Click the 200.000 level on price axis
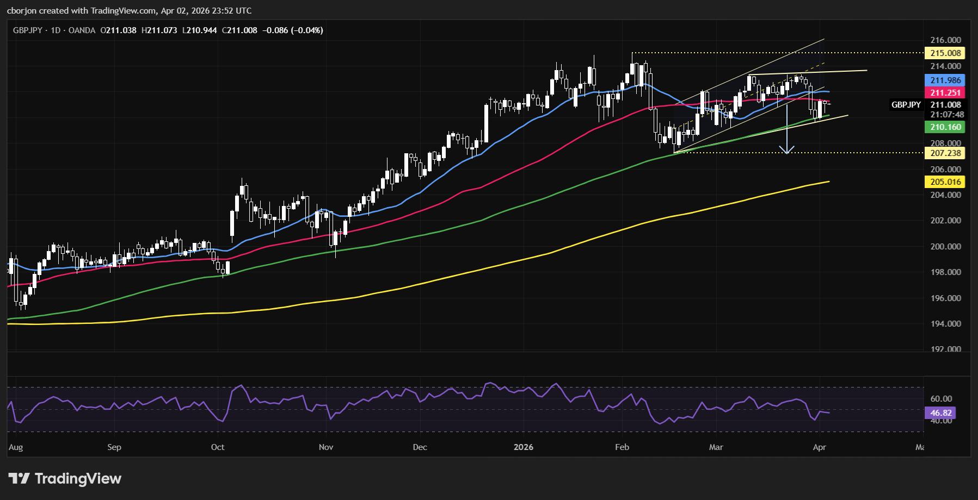 (x=945, y=247)
